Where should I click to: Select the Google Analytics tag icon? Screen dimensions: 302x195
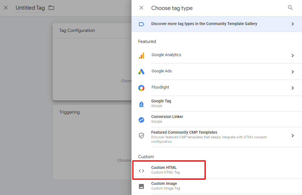tap(141, 55)
